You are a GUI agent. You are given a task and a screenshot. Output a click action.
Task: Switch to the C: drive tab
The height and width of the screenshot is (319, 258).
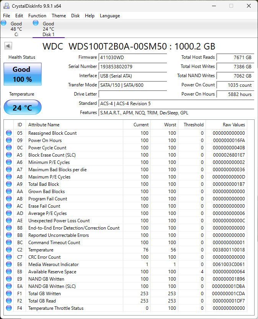(16, 29)
